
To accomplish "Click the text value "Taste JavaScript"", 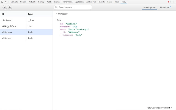I will 78,29.
